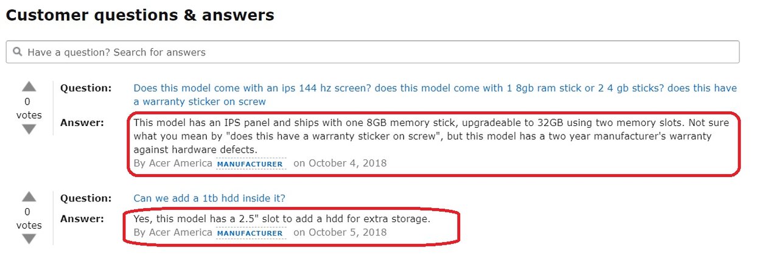
Task: Upvote the IPS 144 hz screen question
Action: click(29, 86)
